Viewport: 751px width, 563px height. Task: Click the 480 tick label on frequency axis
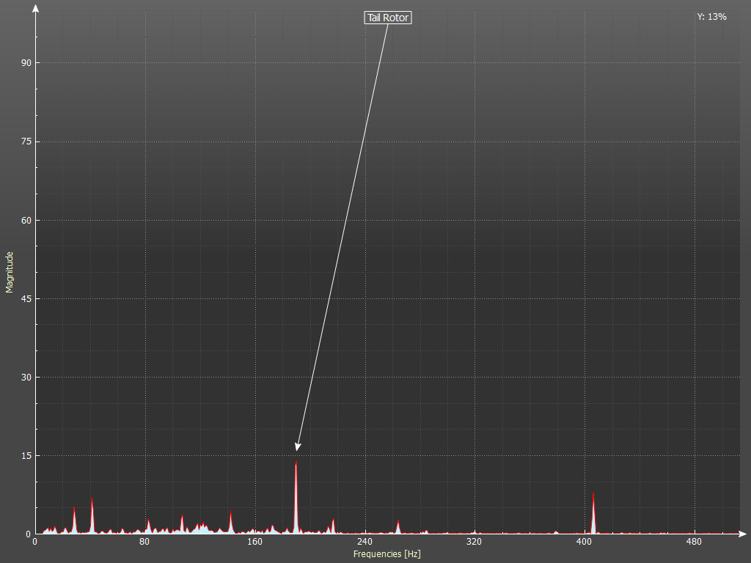point(694,542)
